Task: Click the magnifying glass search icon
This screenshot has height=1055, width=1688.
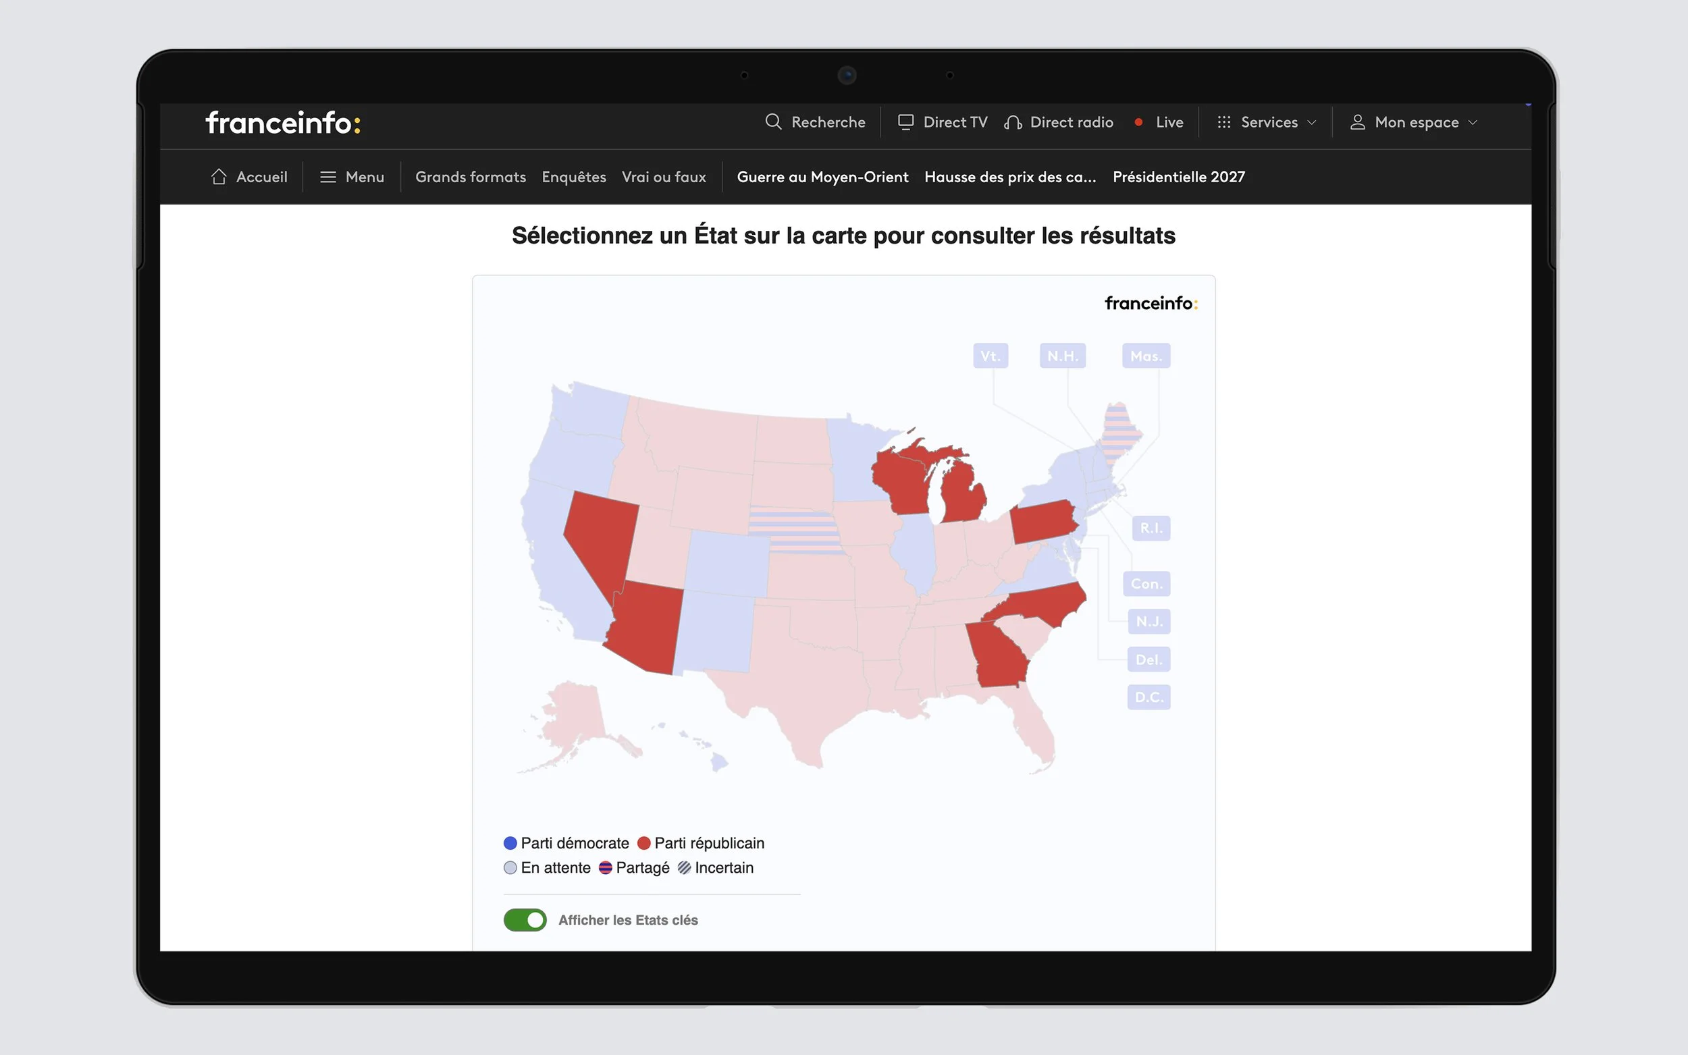Action: point(772,122)
